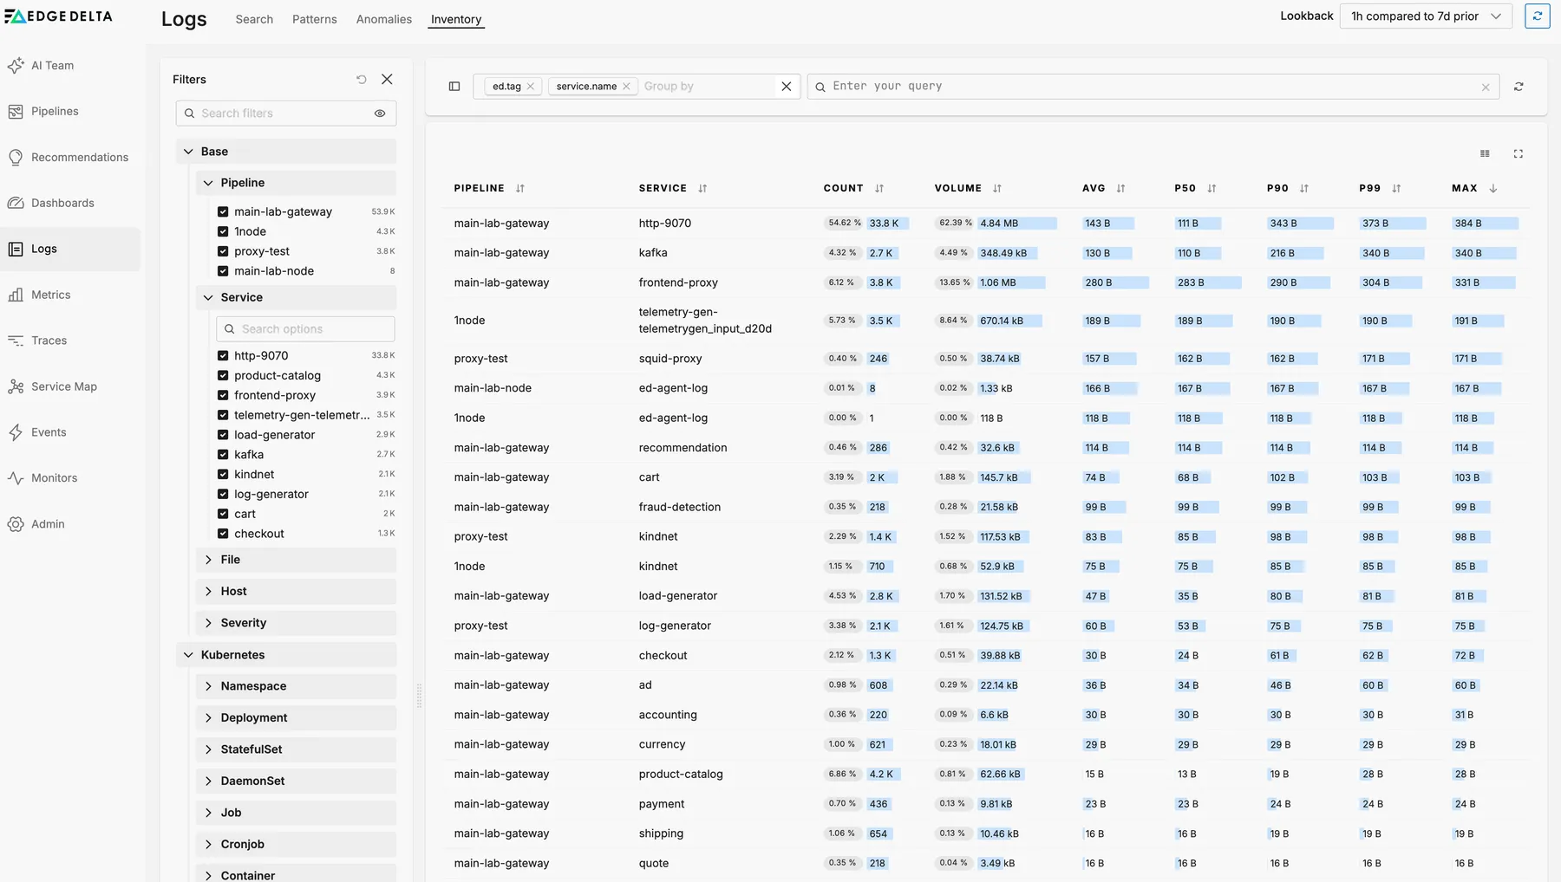The height and width of the screenshot is (882, 1561).
Task: Uncheck the 1node pipeline checkbox
Action: [223, 232]
